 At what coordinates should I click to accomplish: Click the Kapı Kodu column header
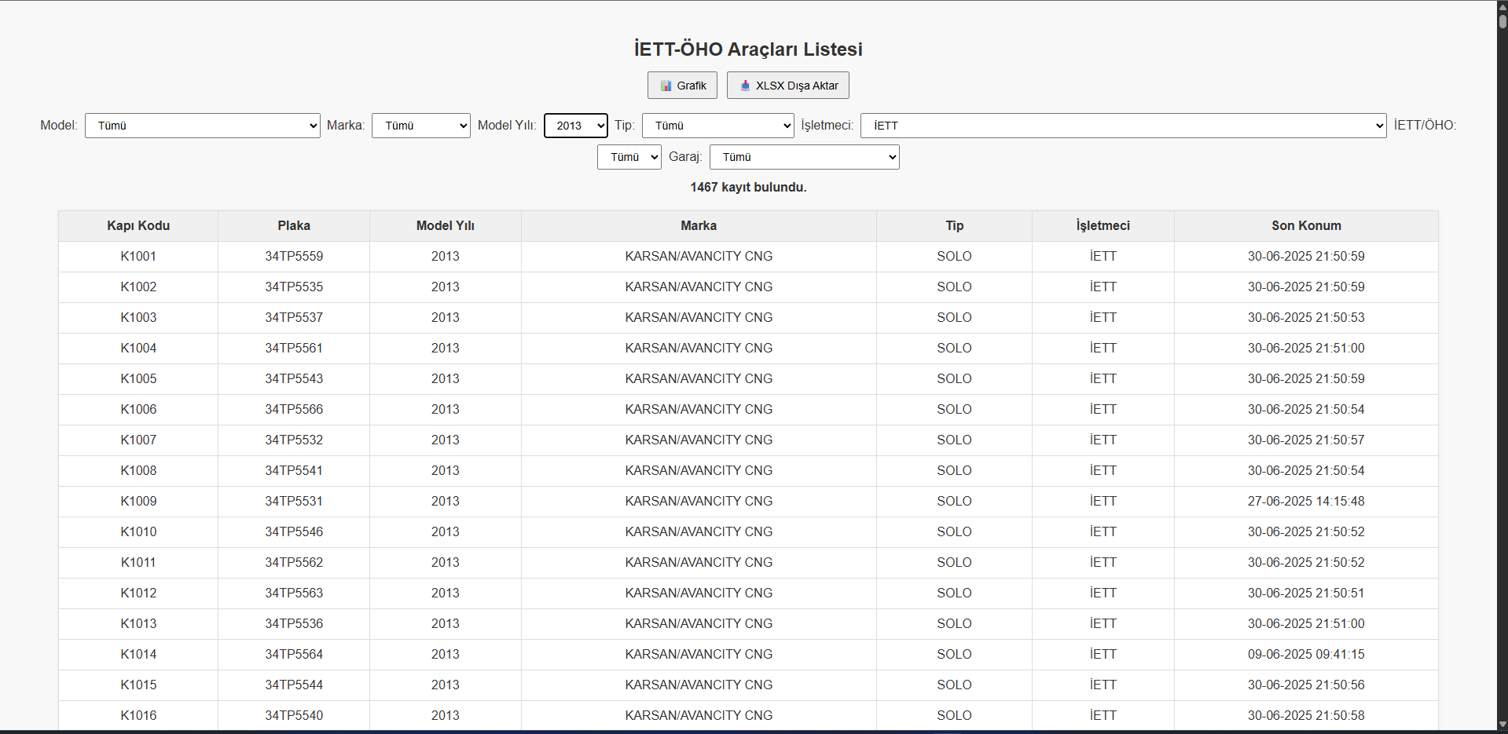pyautogui.click(x=138, y=226)
